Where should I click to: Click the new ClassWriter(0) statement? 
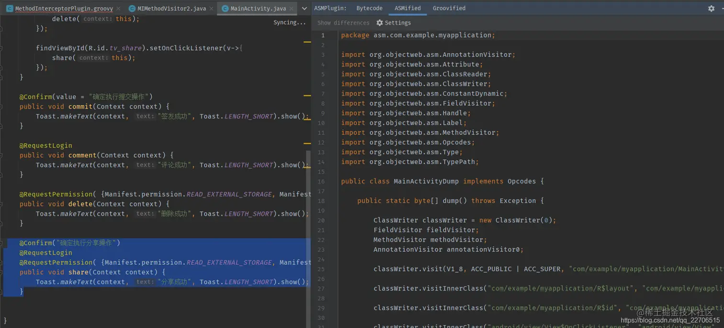pyautogui.click(x=465, y=220)
